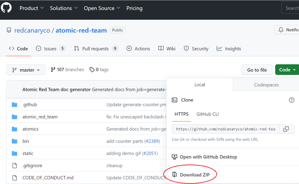299x184 pixels.
Task: Click the Download ZIP file icon
Action: coord(175,175)
